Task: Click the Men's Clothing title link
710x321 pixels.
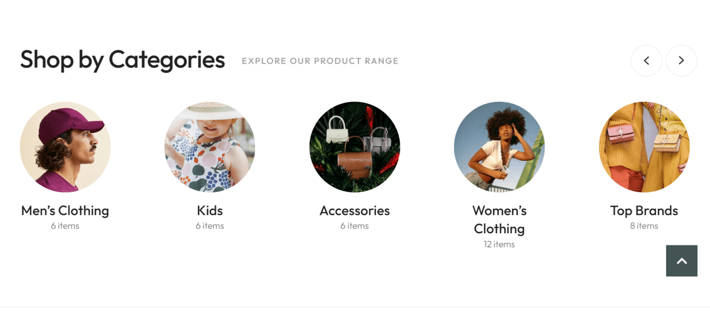Action: coord(65,211)
